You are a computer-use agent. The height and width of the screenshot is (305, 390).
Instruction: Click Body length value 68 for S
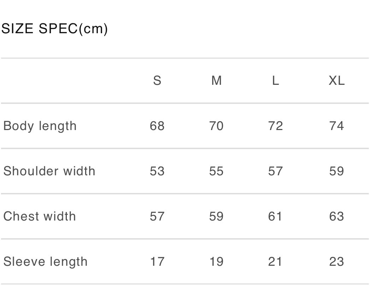(157, 126)
